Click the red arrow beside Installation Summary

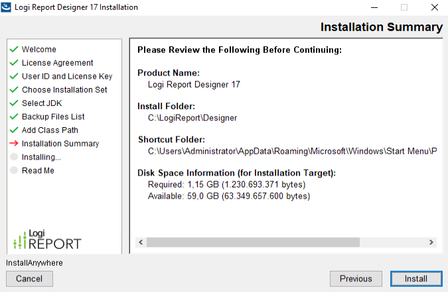(x=13, y=144)
